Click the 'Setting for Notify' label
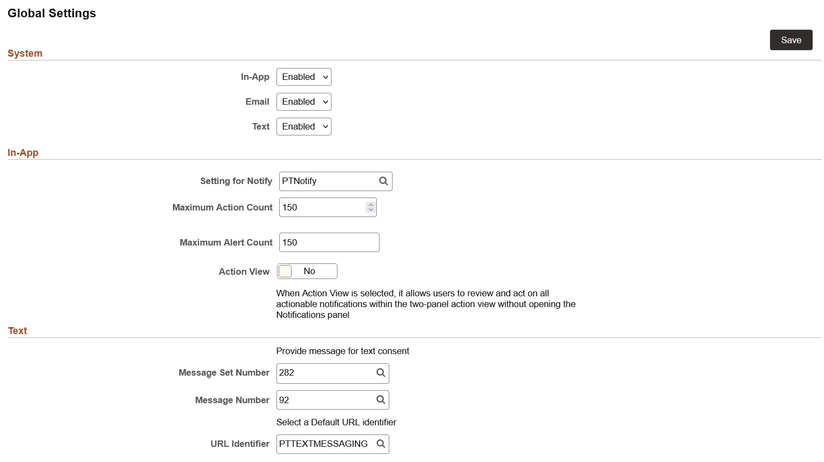Image resolution: width=824 pixels, height=462 pixels. [x=236, y=181]
